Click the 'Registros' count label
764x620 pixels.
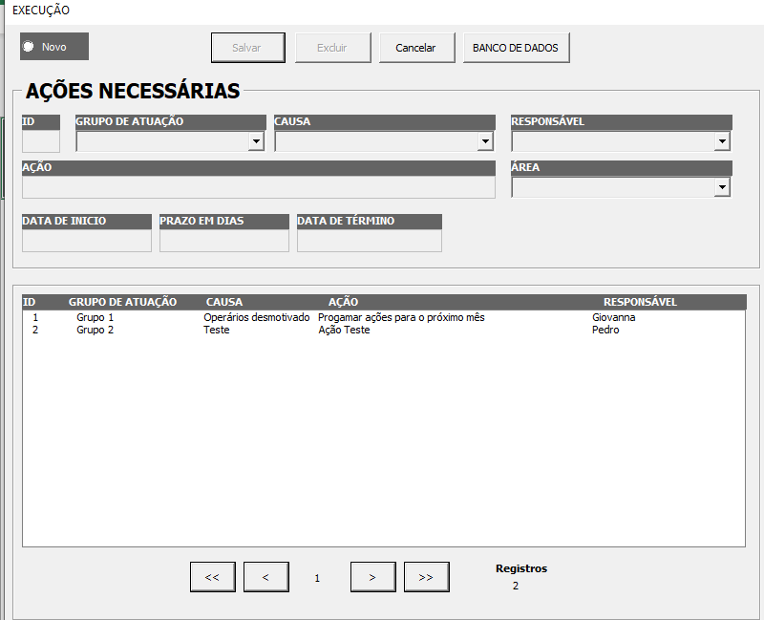(x=521, y=568)
